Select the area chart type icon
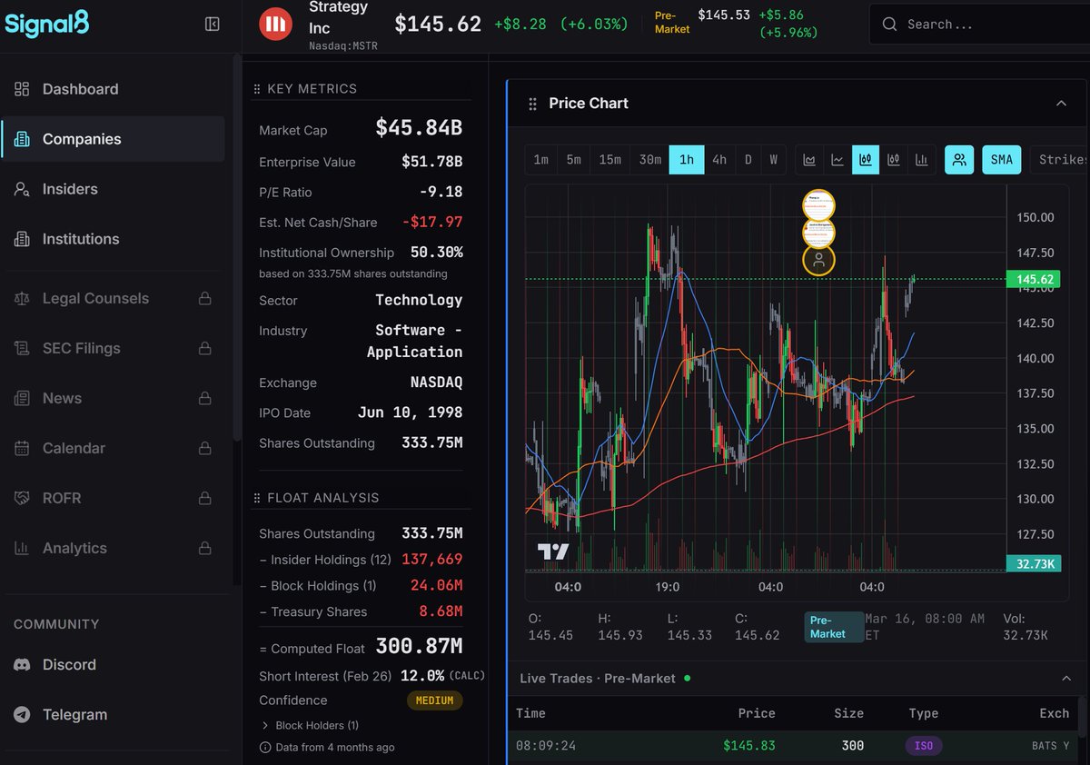This screenshot has height=765, width=1090. pos(809,160)
